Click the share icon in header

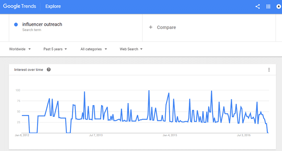pyautogui.click(x=257, y=7)
